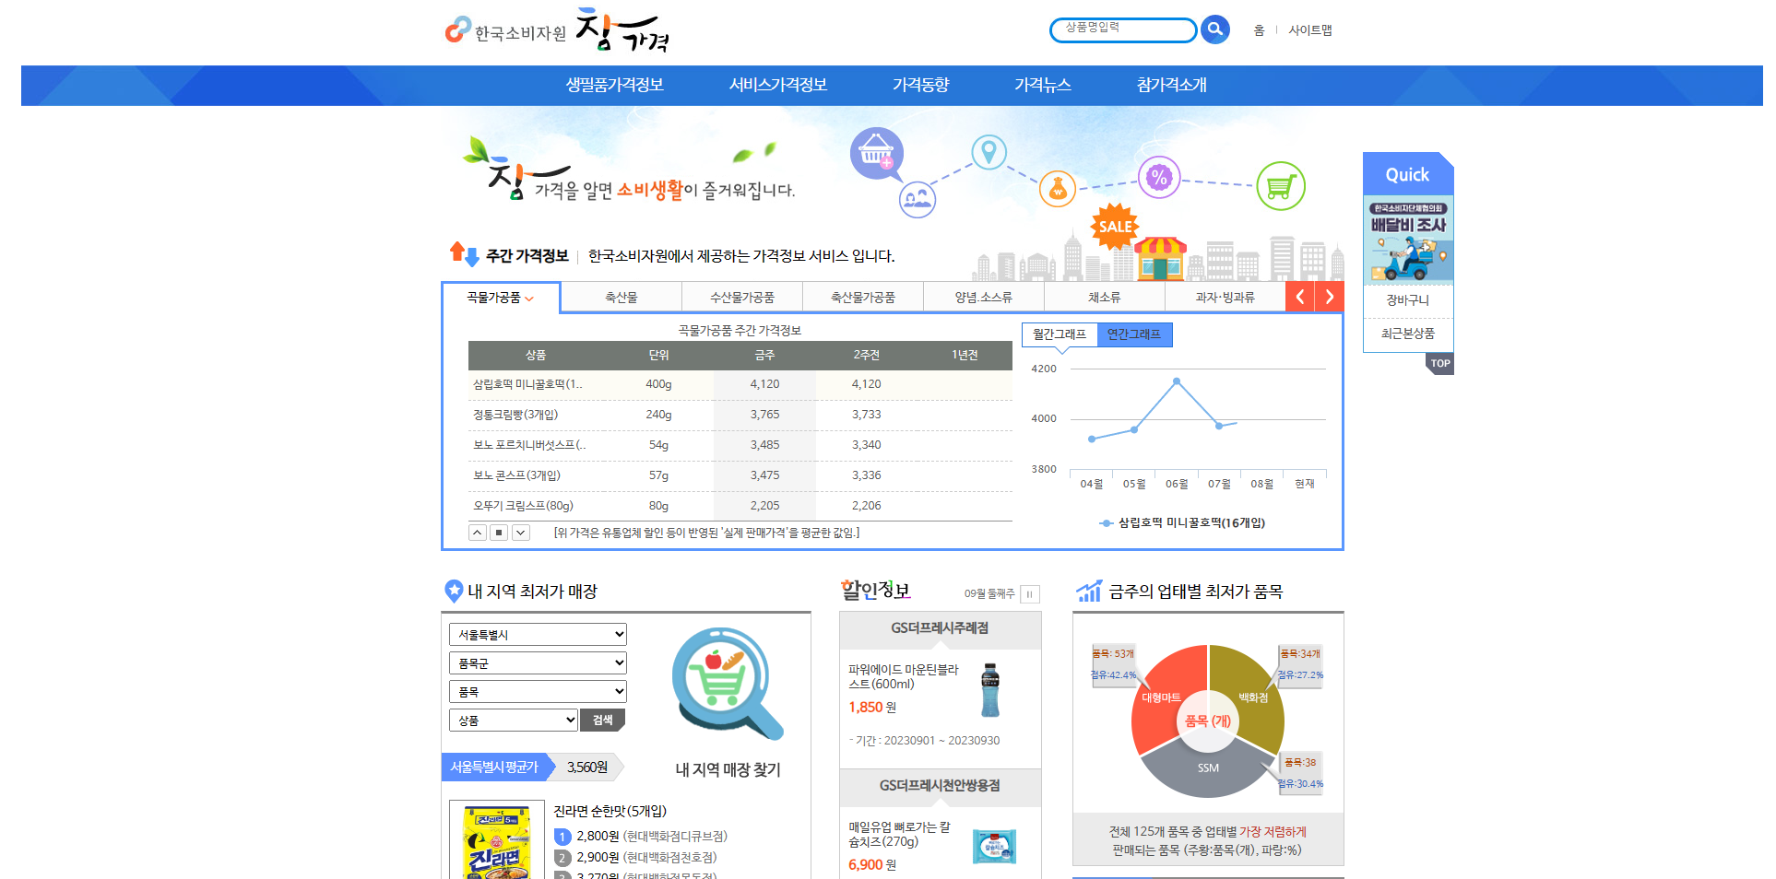Open the 참가격소개 menu
This screenshot has height=879, width=1776.
pyautogui.click(x=1172, y=85)
